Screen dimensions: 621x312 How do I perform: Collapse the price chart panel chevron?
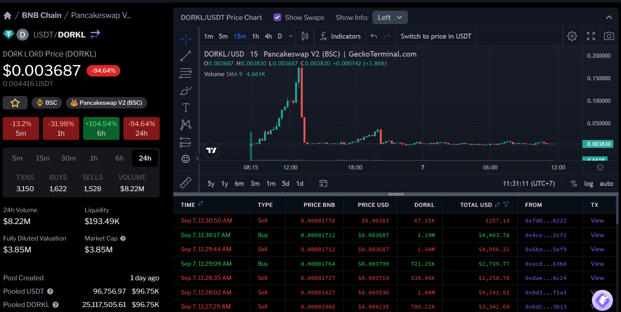[609, 18]
